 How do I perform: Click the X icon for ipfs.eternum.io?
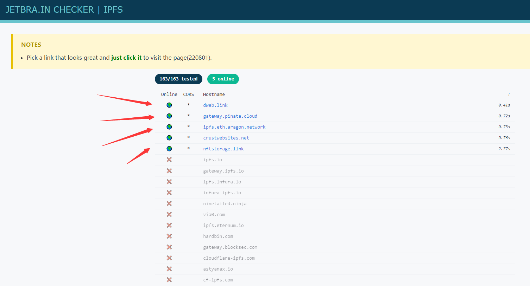[x=169, y=225]
